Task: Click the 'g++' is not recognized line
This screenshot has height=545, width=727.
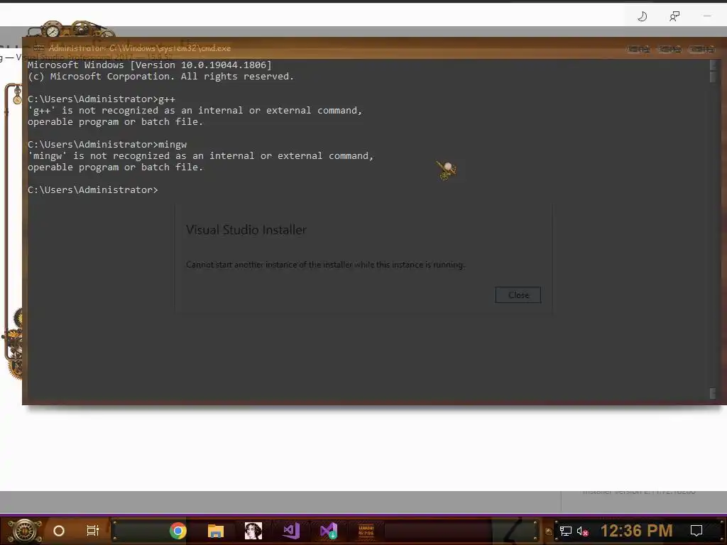Action: pyautogui.click(x=195, y=110)
